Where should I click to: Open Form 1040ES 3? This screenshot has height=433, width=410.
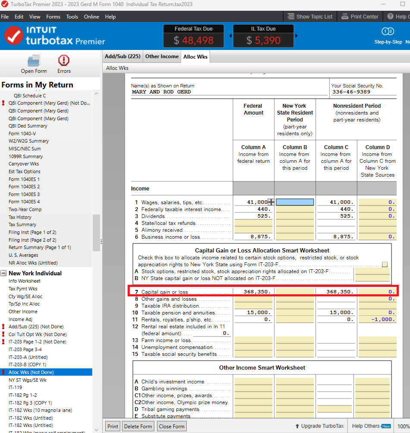click(x=24, y=194)
